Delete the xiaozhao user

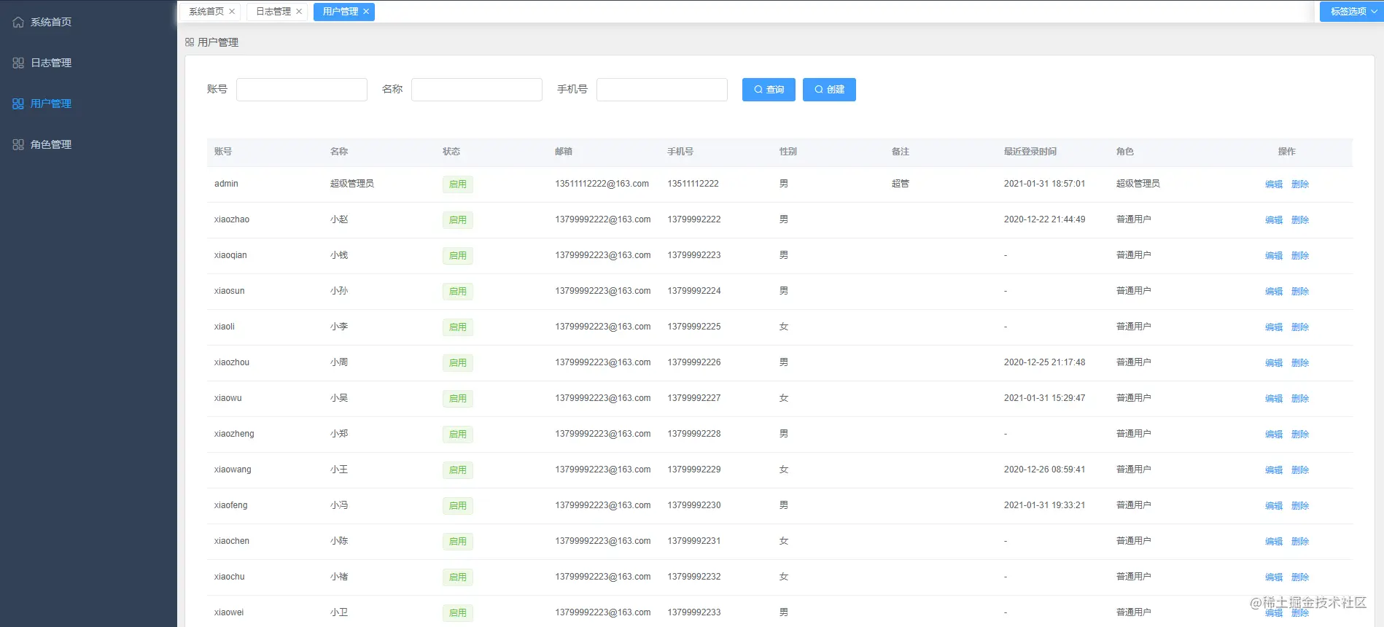[x=1300, y=220]
